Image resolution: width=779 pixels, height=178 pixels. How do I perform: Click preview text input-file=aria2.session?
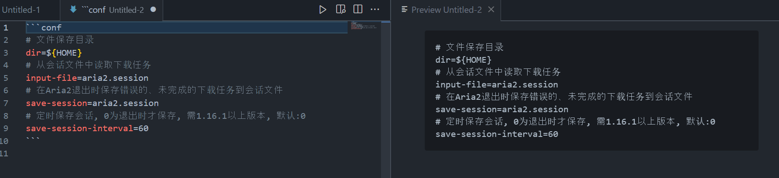click(497, 84)
